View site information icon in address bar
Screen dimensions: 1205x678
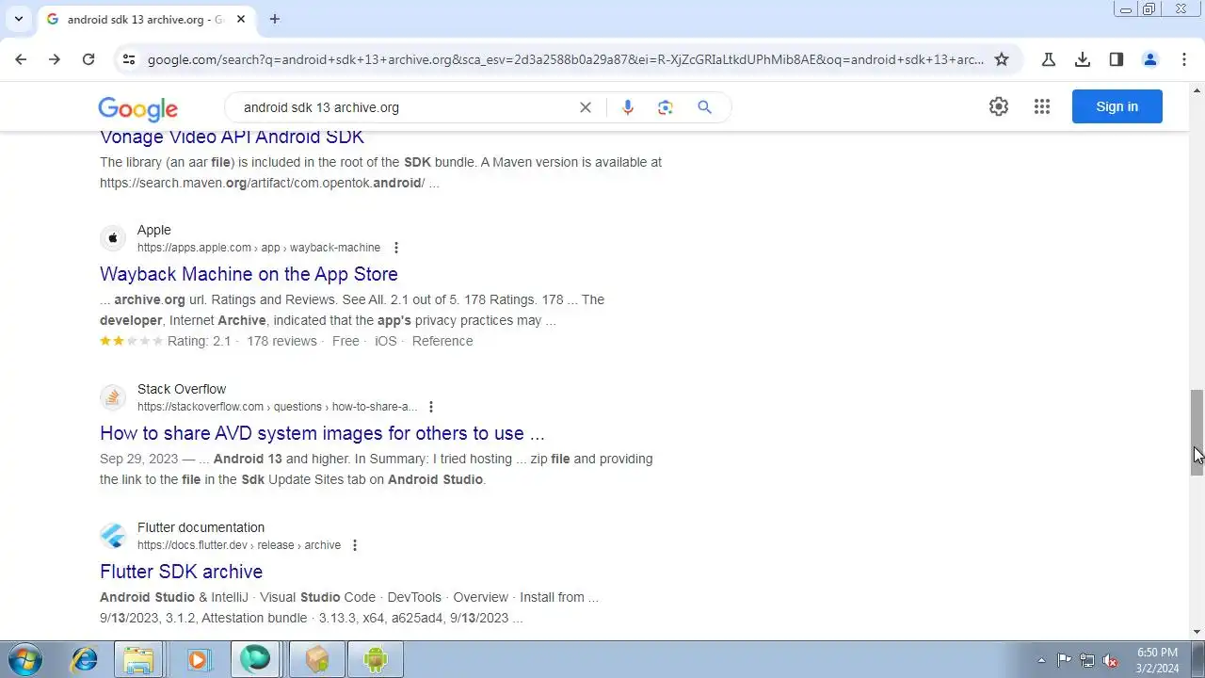point(129,59)
